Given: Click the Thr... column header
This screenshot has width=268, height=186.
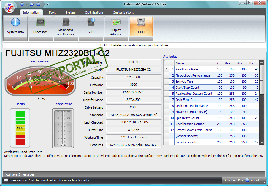Looking at the screenshot, I should point(253,63).
